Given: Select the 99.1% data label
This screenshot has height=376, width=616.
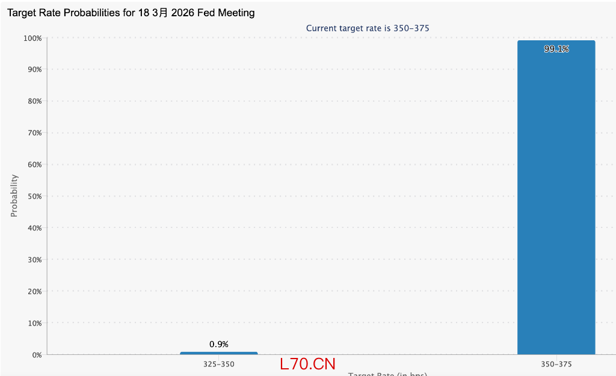Looking at the screenshot, I should tap(556, 49).
